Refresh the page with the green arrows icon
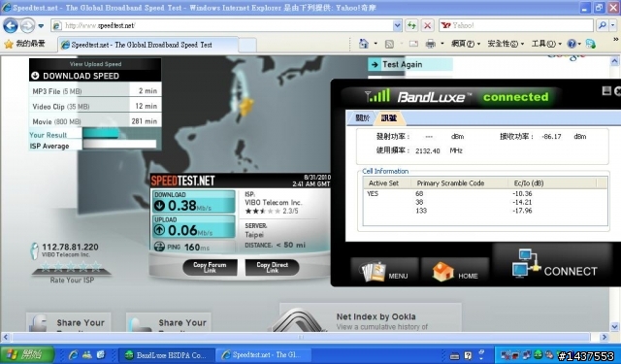Image resolution: width=621 pixels, height=364 pixels. tap(411, 26)
